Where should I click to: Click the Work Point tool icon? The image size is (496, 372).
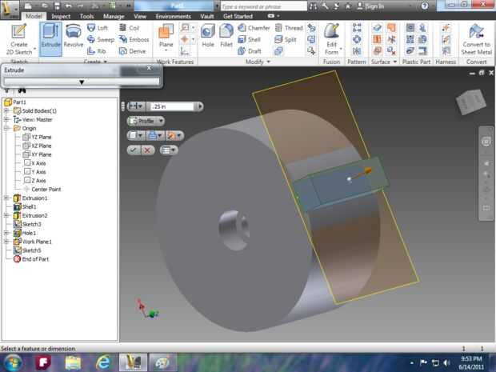(185, 39)
